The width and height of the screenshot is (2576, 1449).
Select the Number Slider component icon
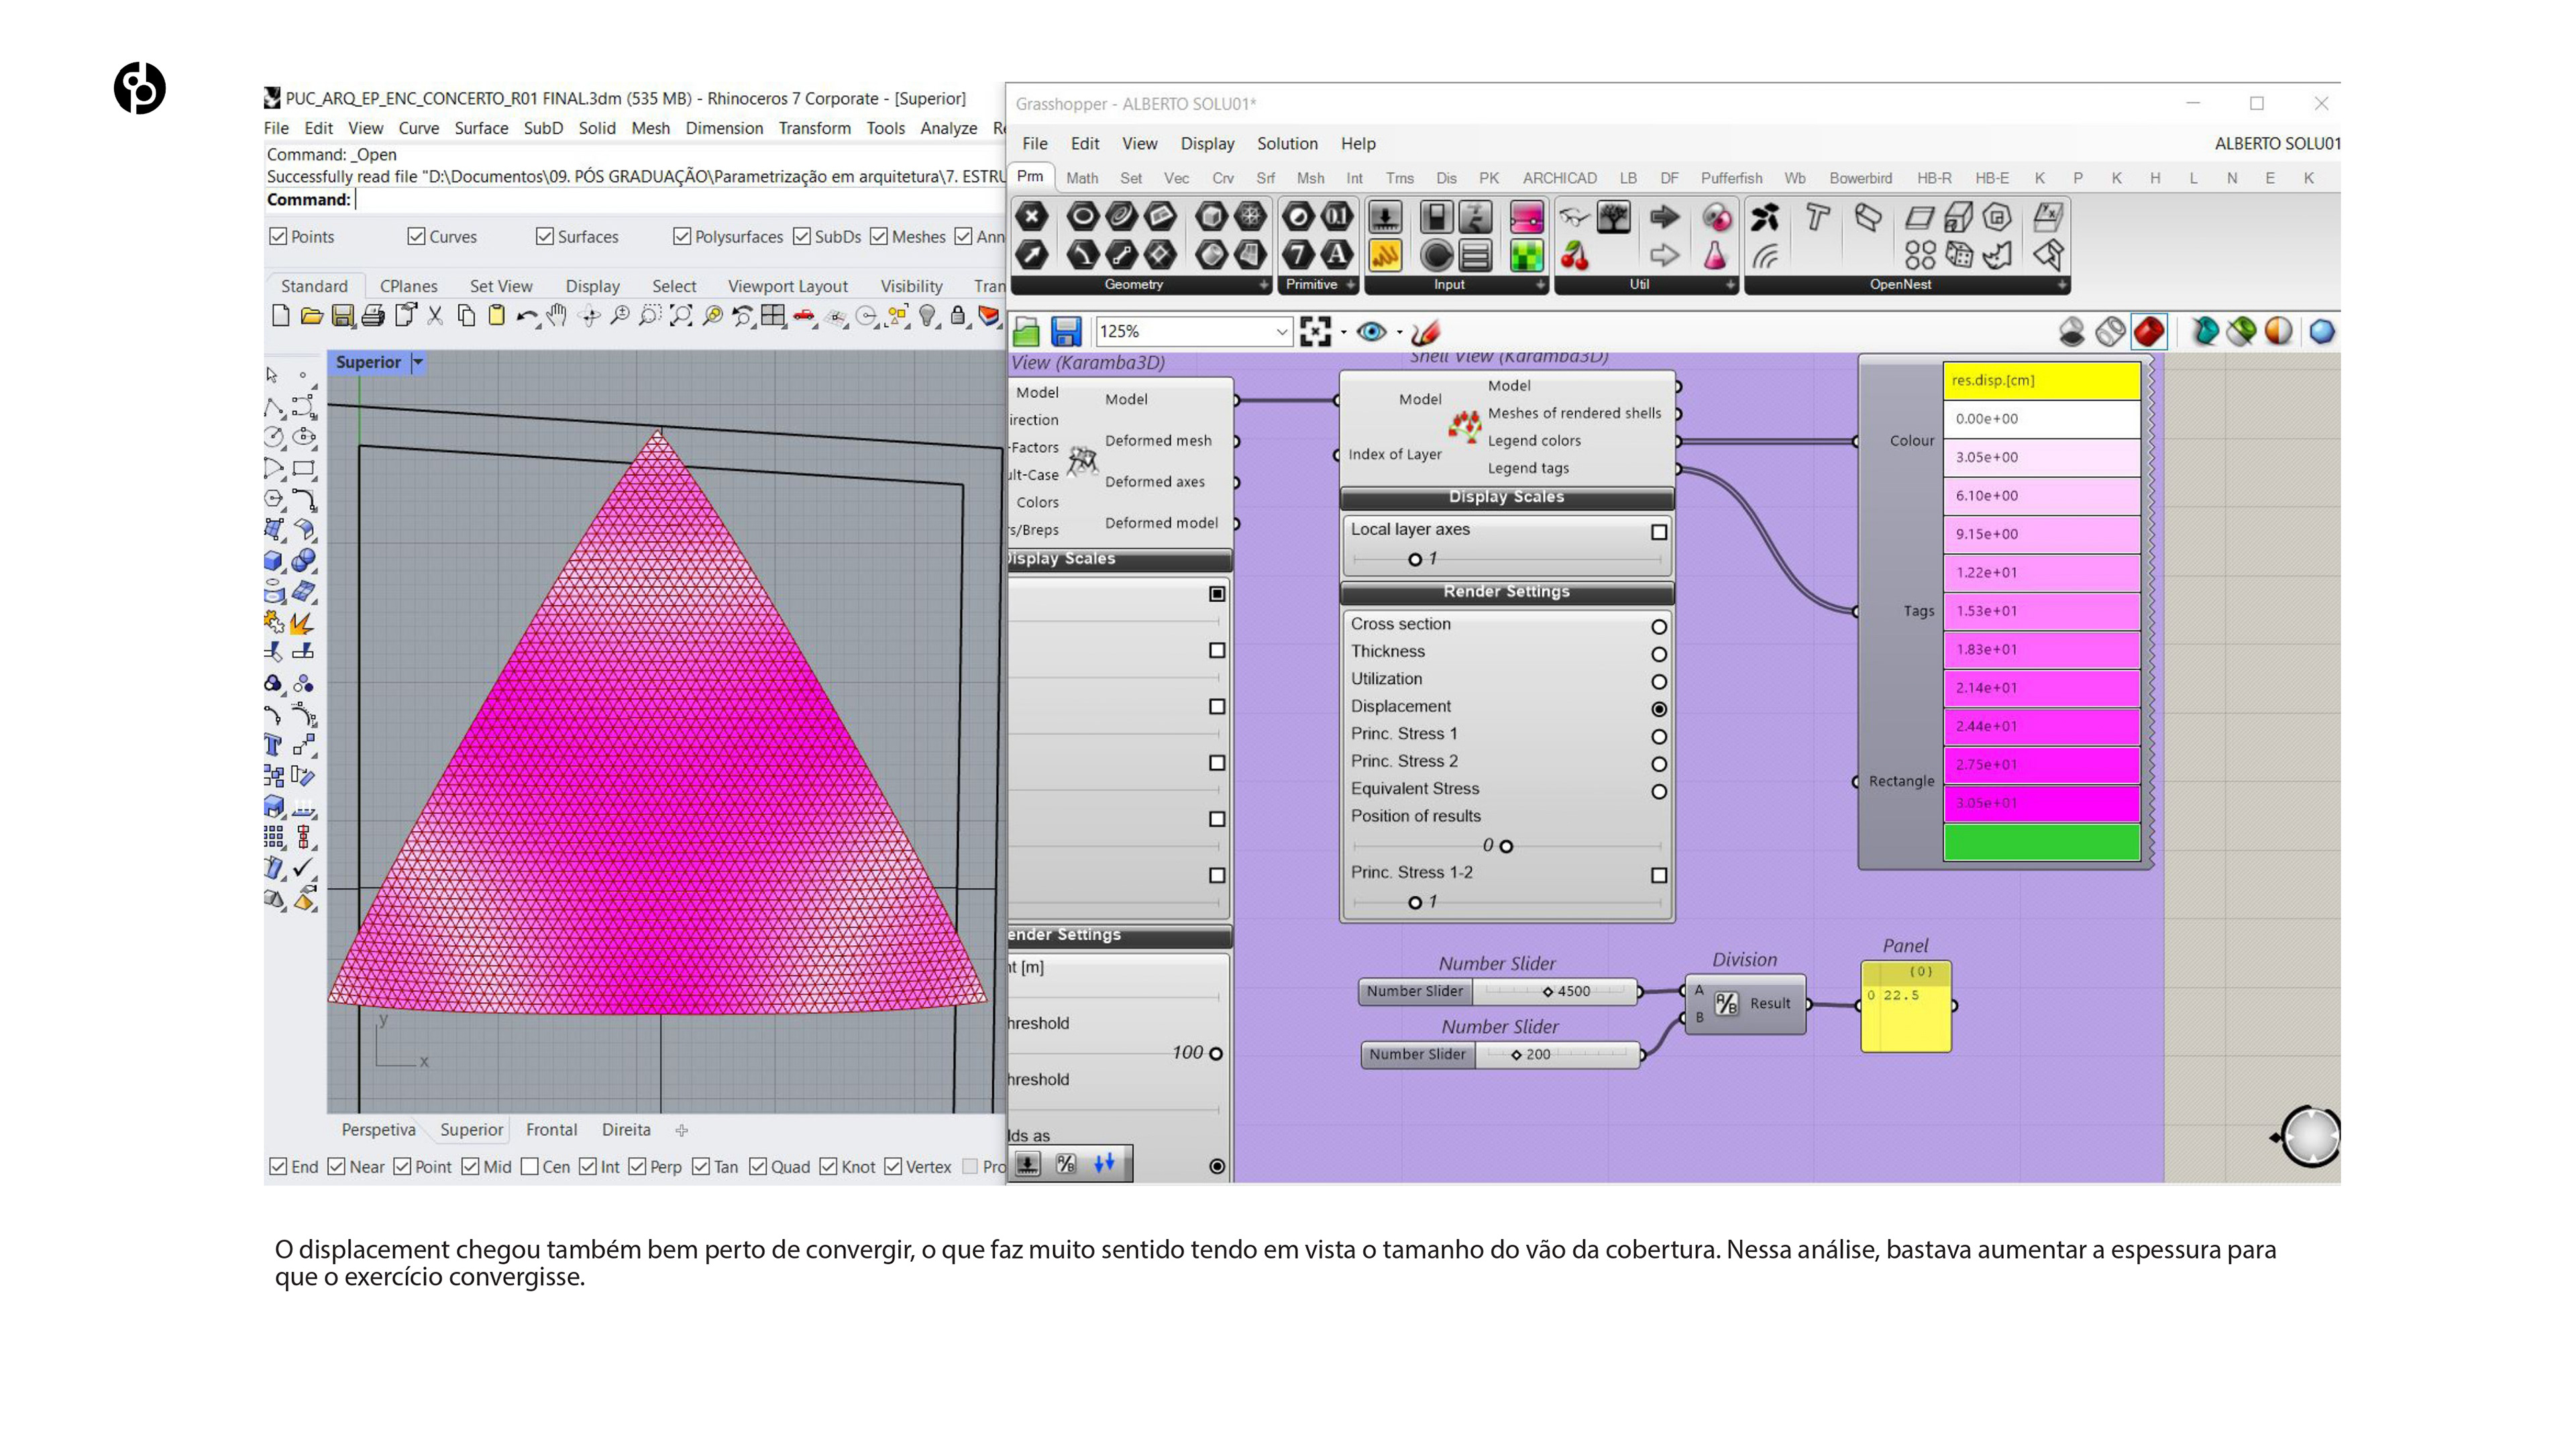[1384, 218]
